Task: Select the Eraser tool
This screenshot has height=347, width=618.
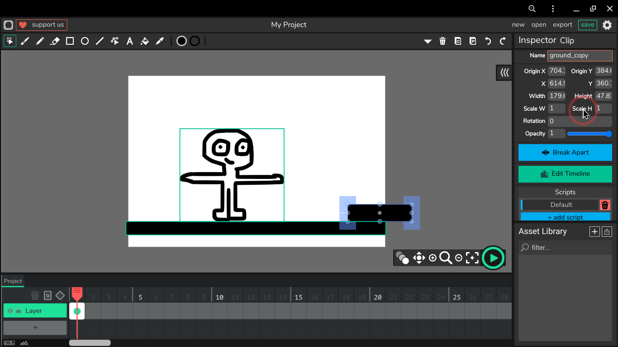Action: tap(55, 41)
